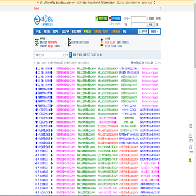196x196 pixels.
Task: Expand the white quick-navigation dropdown in blue navbar
Action: pos(155,32)
